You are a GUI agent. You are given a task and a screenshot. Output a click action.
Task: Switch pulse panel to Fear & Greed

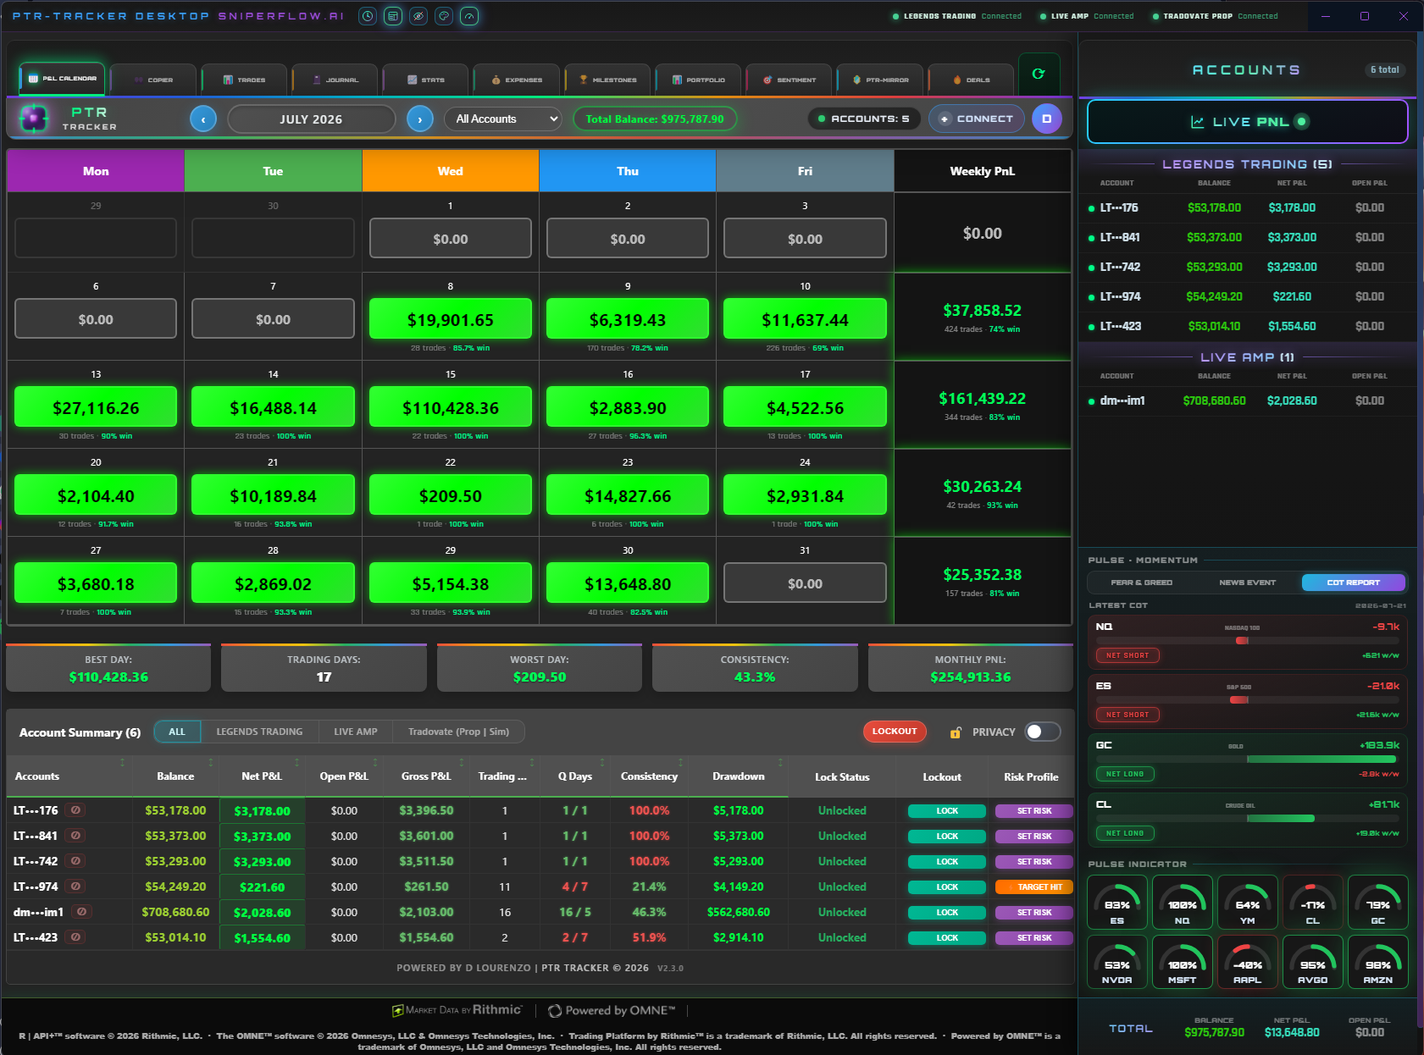1142,583
